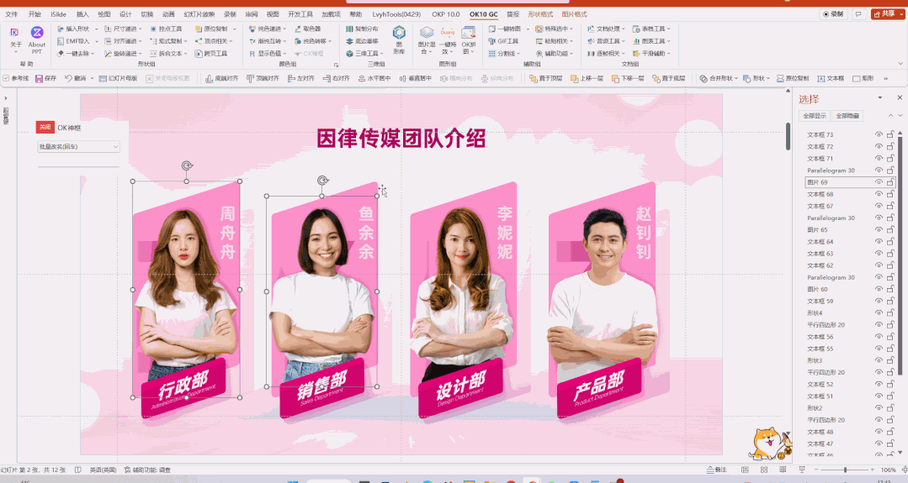Image resolution: width=908 pixels, height=483 pixels.
Task: Click 左对齐 align left
Action: 301,78
